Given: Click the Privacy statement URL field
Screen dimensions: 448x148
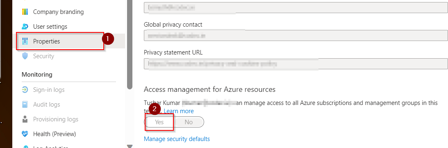Looking at the screenshot, I should pyautogui.click(x=296, y=64).
